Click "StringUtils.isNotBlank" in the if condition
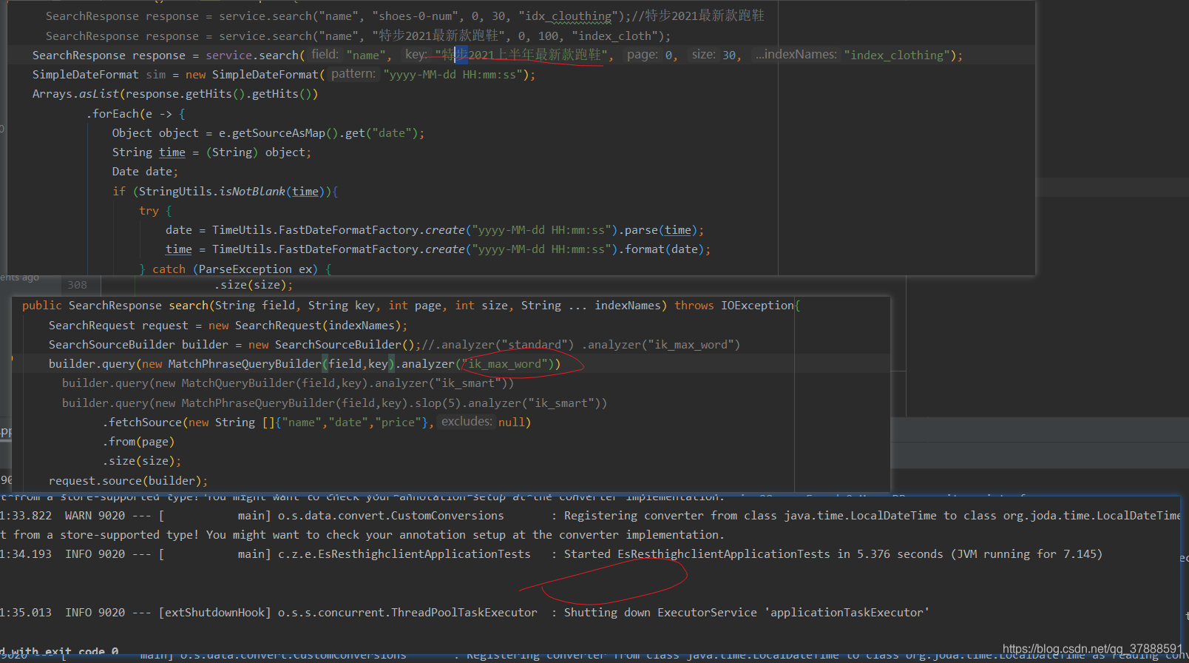This screenshot has height=663, width=1189. click(x=212, y=192)
